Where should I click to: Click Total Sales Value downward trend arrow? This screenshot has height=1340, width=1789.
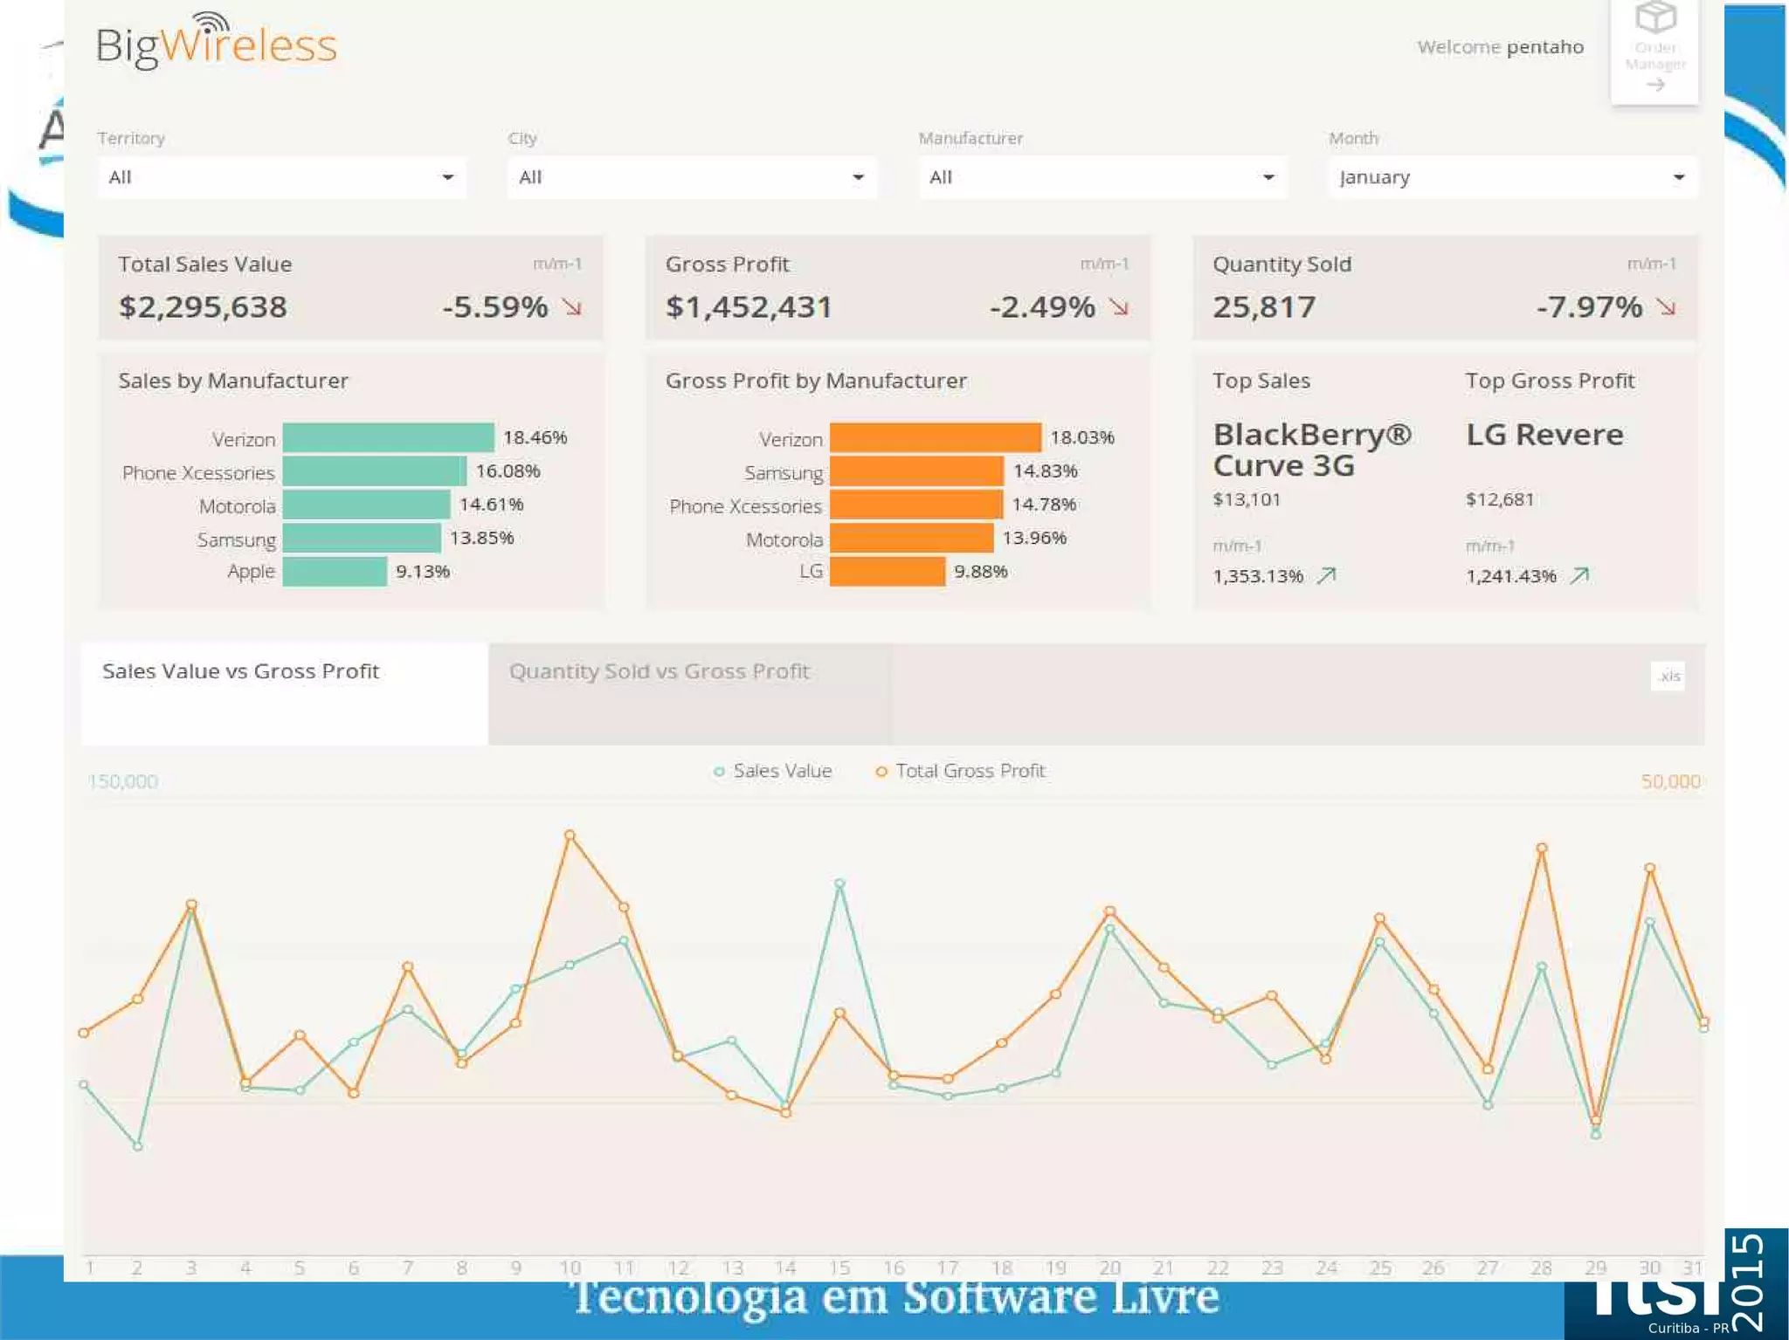point(572,306)
